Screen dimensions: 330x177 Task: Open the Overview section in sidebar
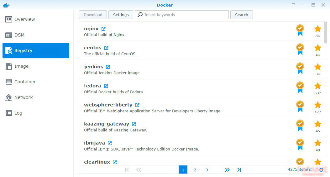tap(36, 19)
